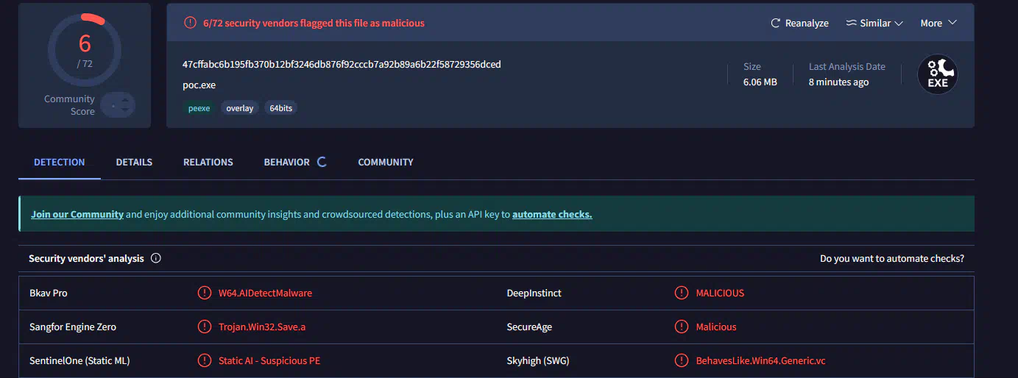The image size is (1018, 378).
Task: Click the warning icon next to W64.AIDetectMalware
Action: click(x=204, y=293)
